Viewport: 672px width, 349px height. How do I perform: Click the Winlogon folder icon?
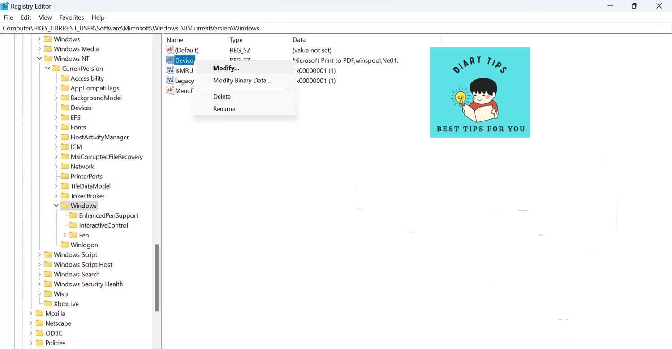point(65,245)
